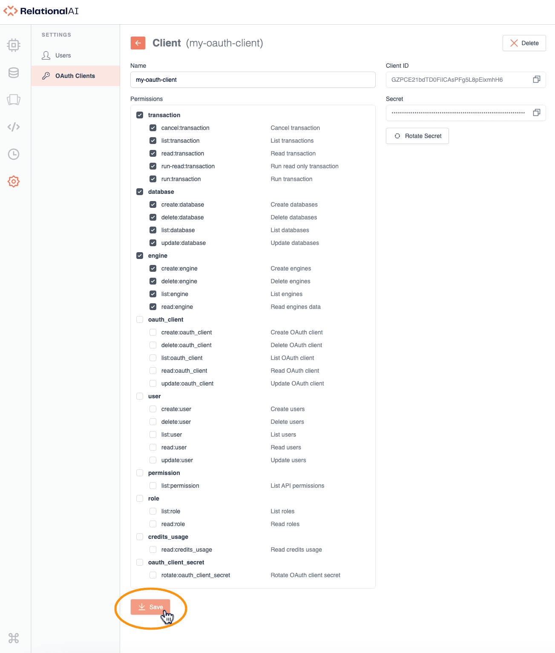Image resolution: width=555 pixels, height=653 pixels.
Task: Open the Settings gear icon in sidebar
Action: tap(14, 181)
